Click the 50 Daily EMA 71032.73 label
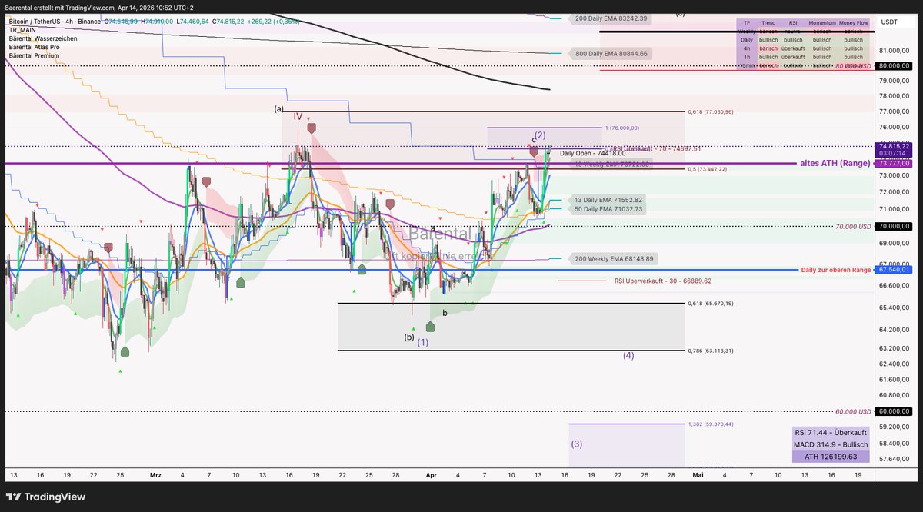Viewport: 923px width, 512px height. coord(608,209)
